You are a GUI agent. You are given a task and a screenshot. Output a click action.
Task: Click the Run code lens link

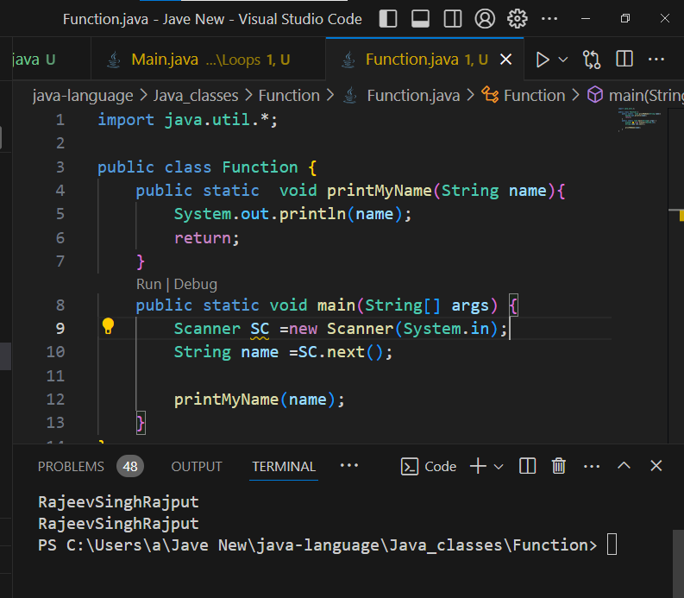(148, 284)
